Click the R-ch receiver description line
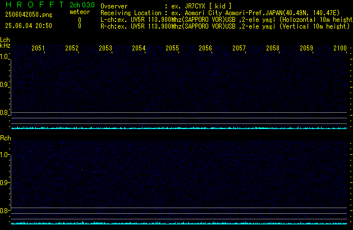Viewport: 353px width, 230px height. tap(225, 26)
